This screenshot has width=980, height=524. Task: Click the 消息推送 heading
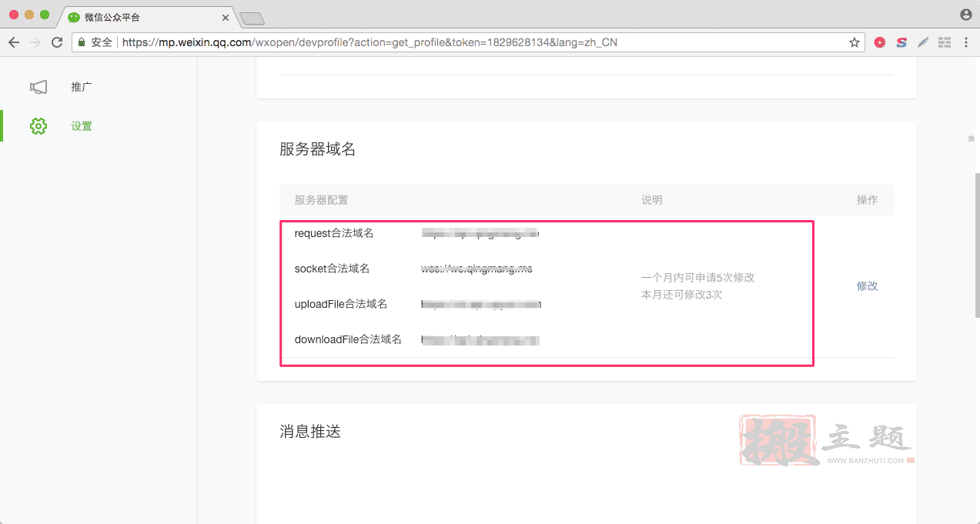coord(309,432)
